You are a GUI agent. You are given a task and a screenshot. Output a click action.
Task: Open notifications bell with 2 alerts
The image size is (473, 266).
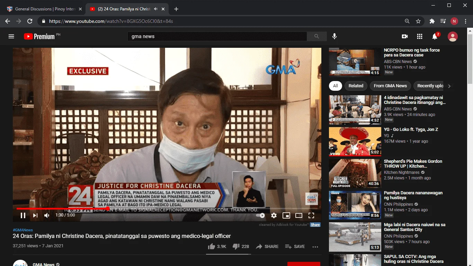pyautogui.click(x=435, y=36)
